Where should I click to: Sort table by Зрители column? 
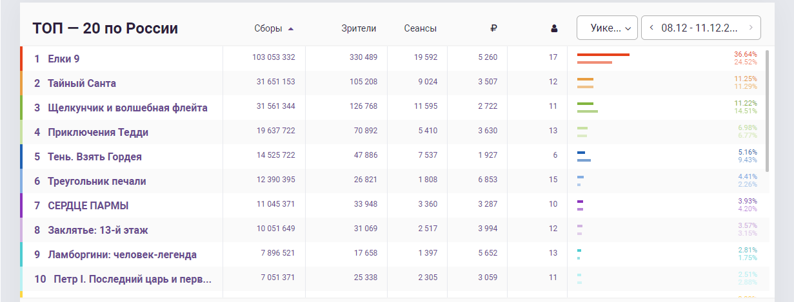[359, 28]
